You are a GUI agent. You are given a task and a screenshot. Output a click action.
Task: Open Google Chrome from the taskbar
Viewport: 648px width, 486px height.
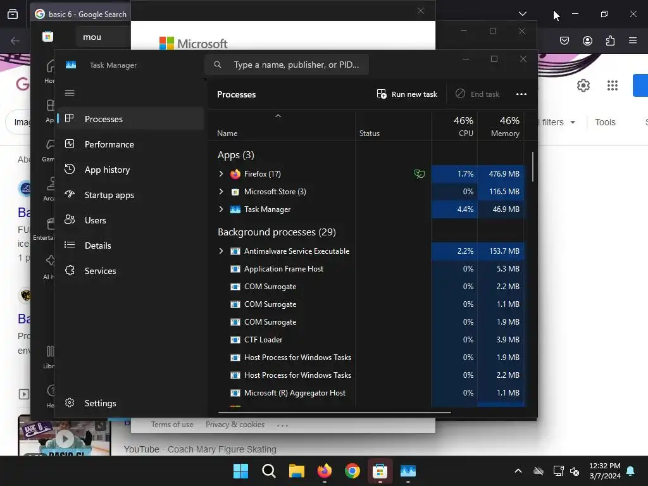(x=352, y=471)
